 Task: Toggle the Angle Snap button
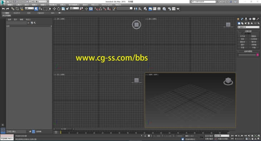[x=100, y=9]
